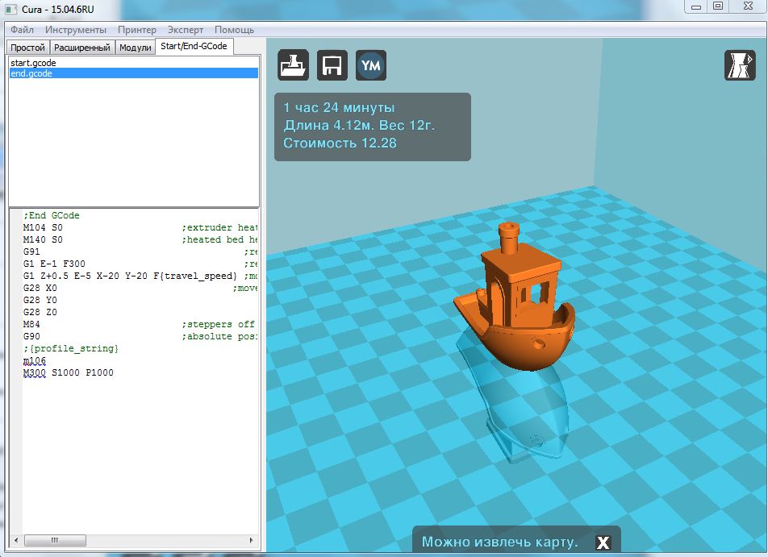Image resolution: width=768 pixels, height=557 pixels.
Task: Switch to the Простой tab
Action: 27,48
